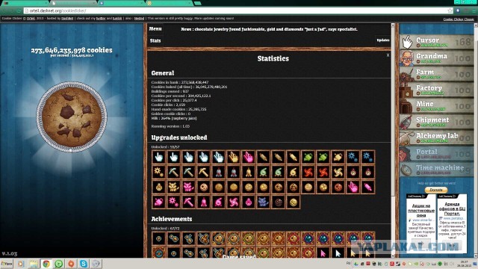
Task: Open the Nested link
Action: point(140,19)
